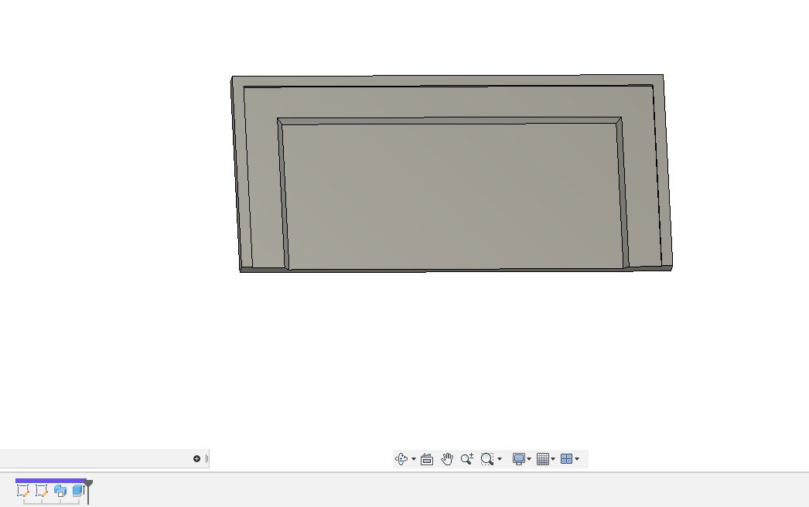Screen dimensions: 809x507
Task: Expand the Grid and Snaps dropdown arrow
Action: [553, 459]
